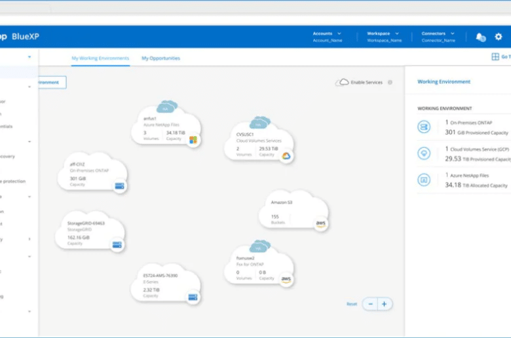511x338 pixels.
Task: Click the Azure NetApp Files summary icon
Action: coord(424,179)
